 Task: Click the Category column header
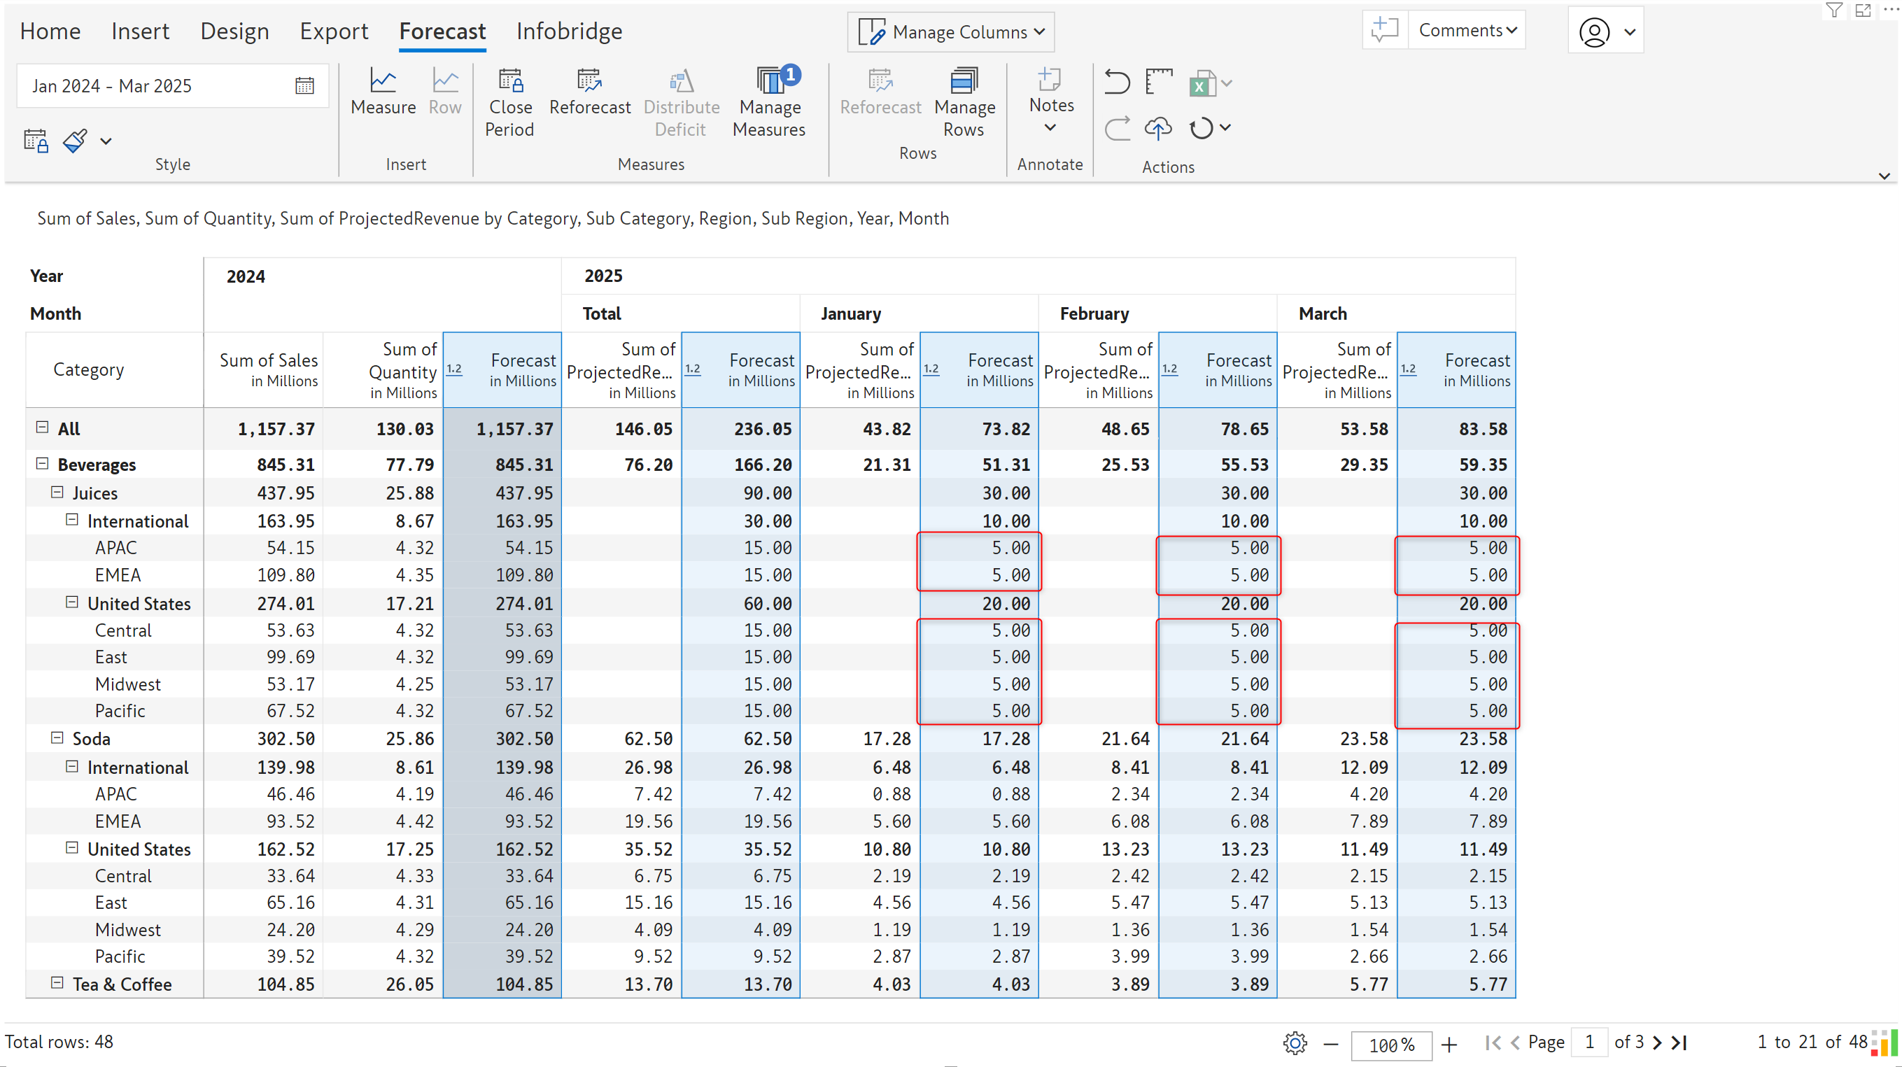click(x=115, y=370)
